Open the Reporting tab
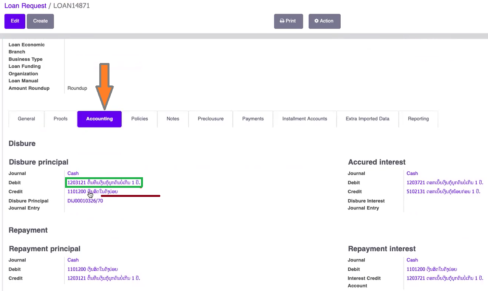The height and width of the screenshot is (291, 488). click(418, 119)
